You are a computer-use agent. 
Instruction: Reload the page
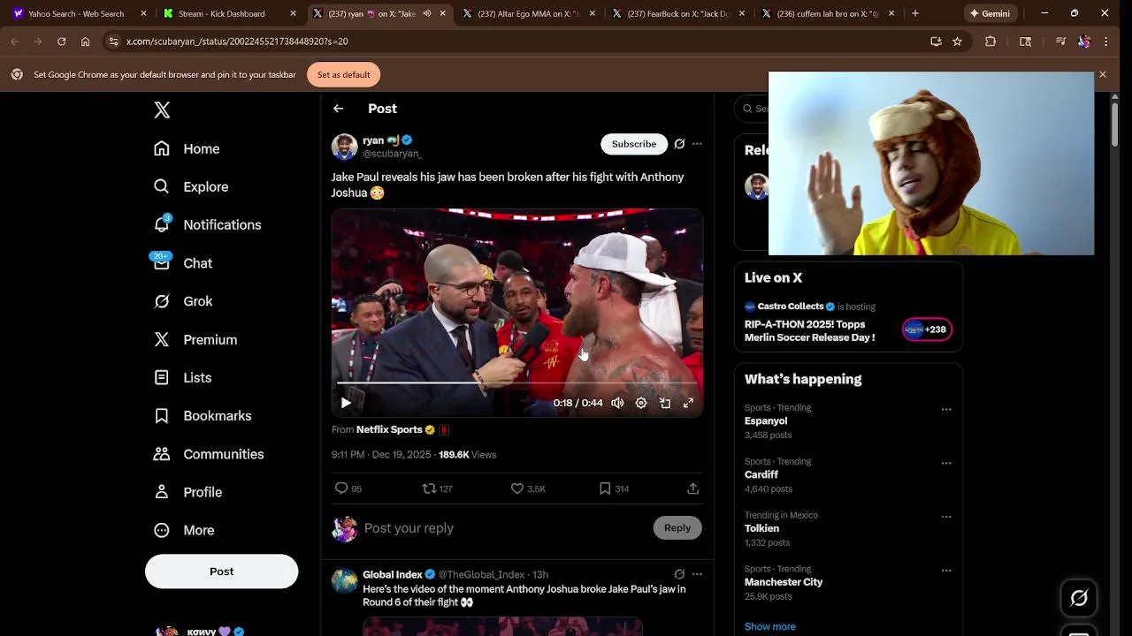pyautogui.click(x=61, y=42)
